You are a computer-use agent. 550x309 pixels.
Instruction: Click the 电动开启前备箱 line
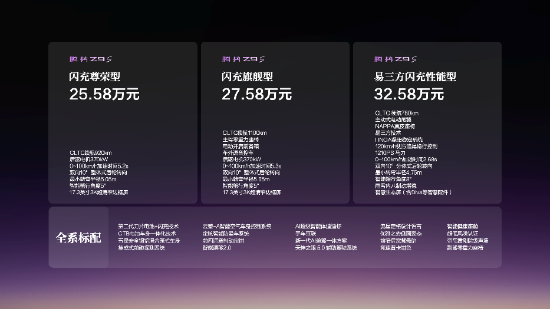coord(241,146)
